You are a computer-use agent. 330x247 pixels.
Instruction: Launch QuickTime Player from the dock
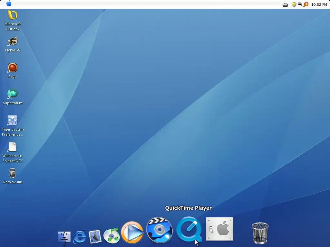coord(189,230)
